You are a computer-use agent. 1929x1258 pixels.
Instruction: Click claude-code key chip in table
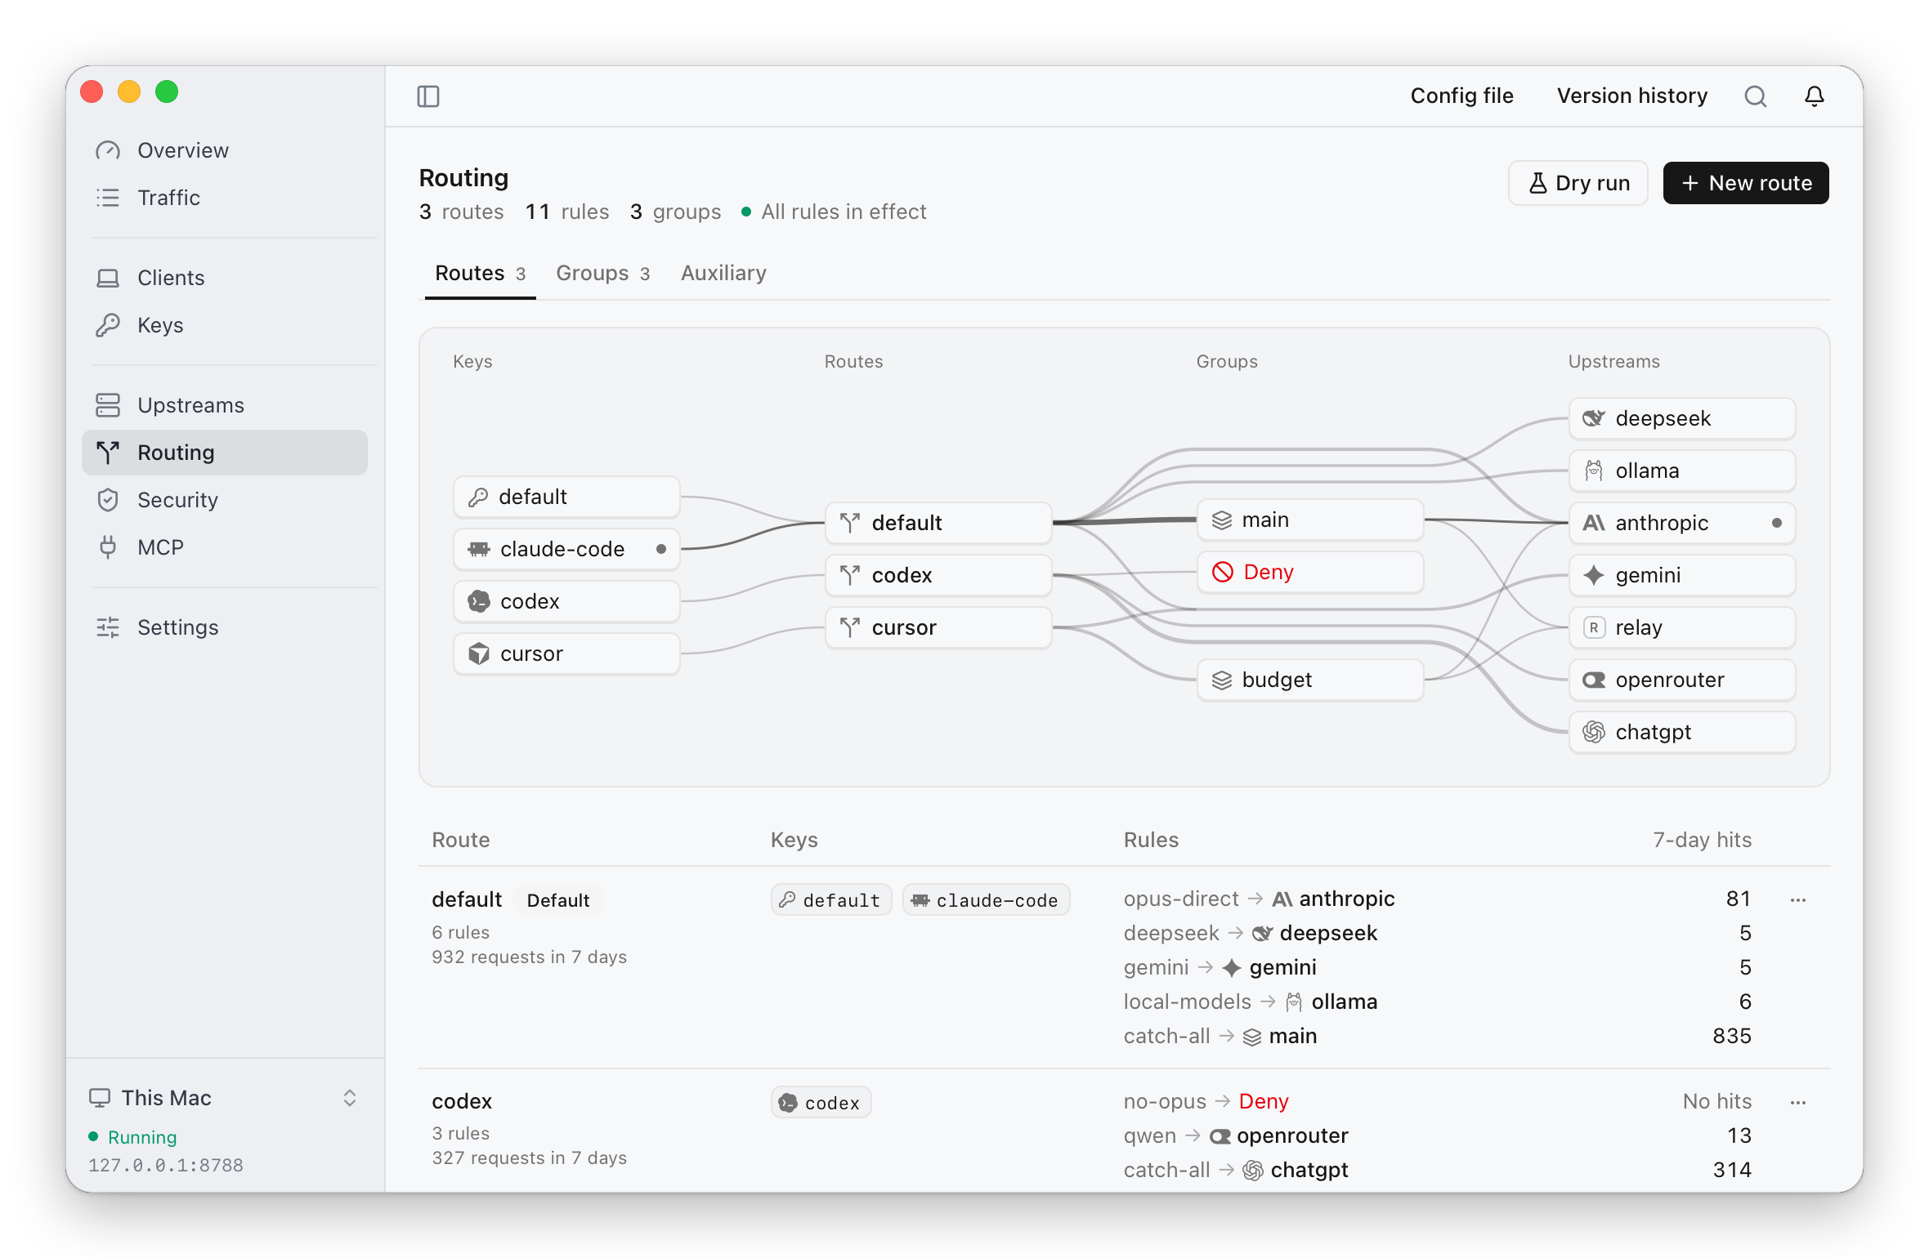coord(986,899)
